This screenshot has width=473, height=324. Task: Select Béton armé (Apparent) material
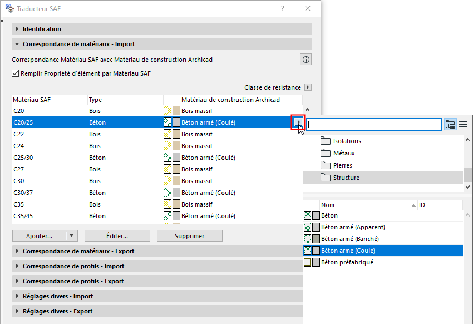point(383,227)
